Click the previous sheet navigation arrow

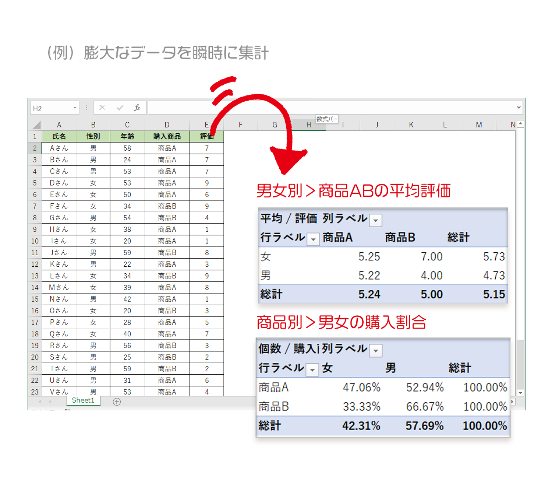click(x=40, y=402)
